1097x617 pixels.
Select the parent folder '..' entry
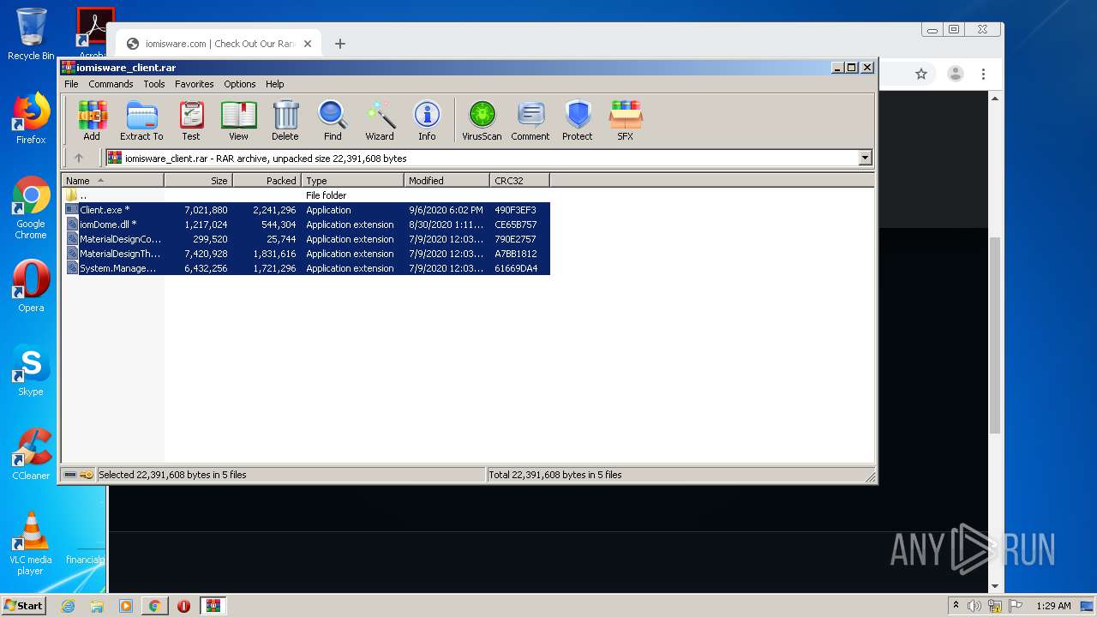point(75,195)
